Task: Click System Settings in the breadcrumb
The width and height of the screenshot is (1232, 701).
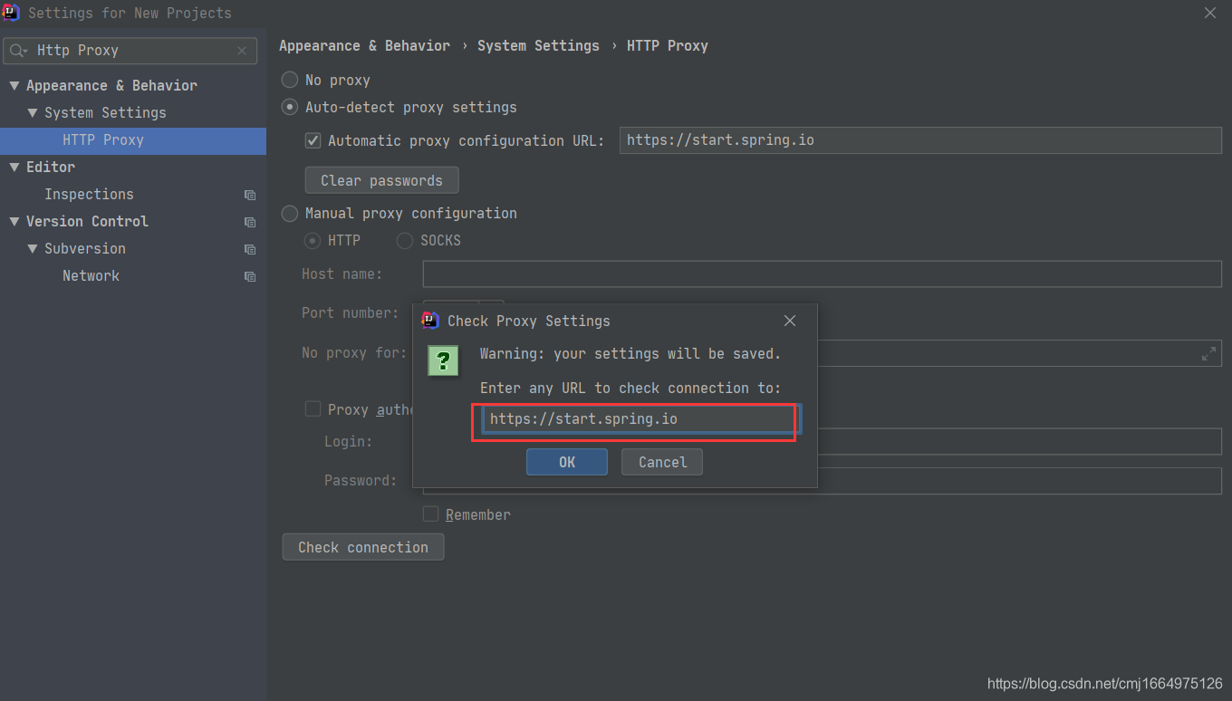Action: [538, 45]
